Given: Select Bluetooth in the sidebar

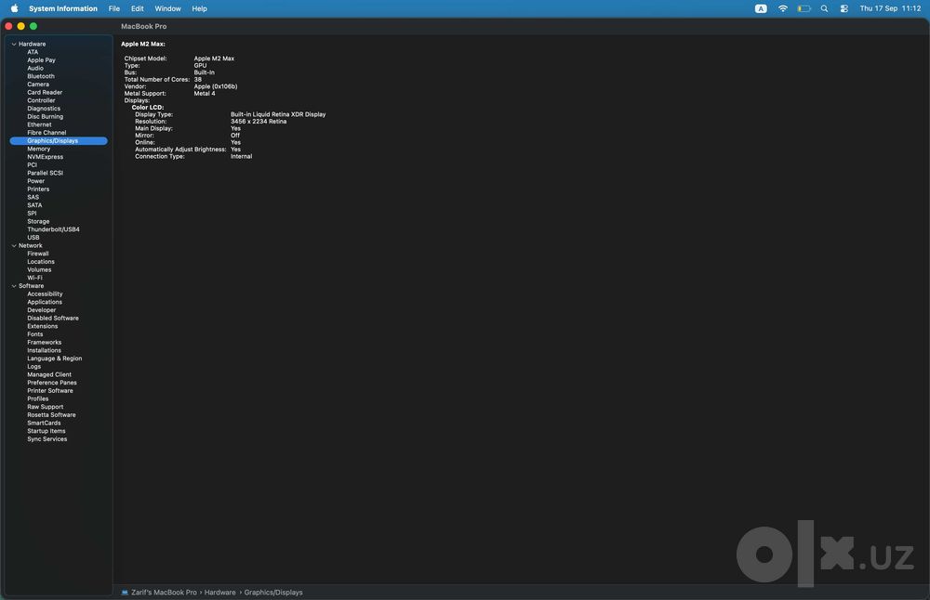Looking at the screenshot, I should [x=40, y=76].
